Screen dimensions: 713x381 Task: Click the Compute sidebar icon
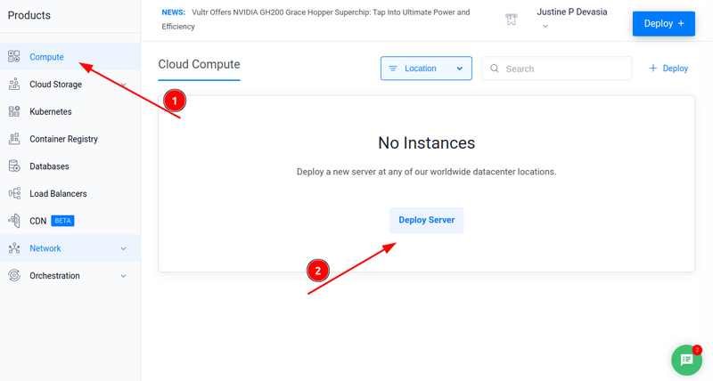pos(14,57)
